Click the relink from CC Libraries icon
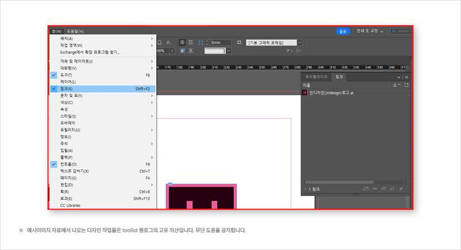461x250 pixels. click(366, 188)
